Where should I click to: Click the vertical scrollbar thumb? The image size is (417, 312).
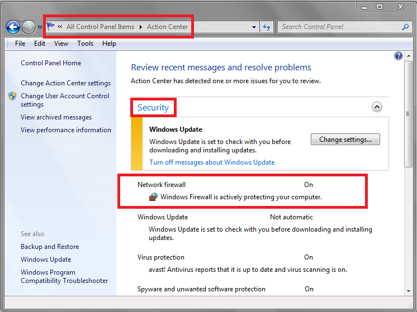point(408,114)
